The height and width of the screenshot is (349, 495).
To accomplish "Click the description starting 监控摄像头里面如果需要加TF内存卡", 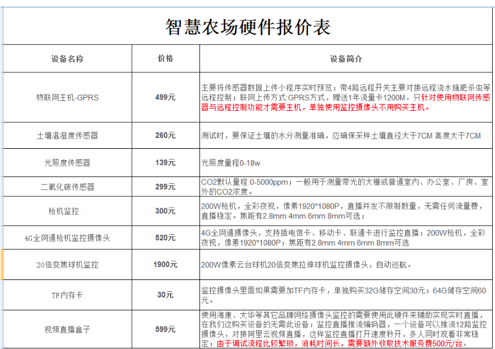I will coord(346,295).
